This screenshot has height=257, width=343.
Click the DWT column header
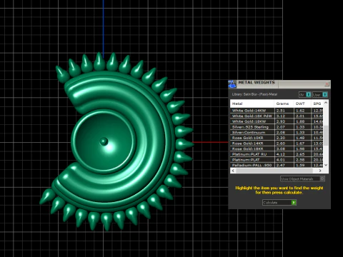(x=302, y=104)
